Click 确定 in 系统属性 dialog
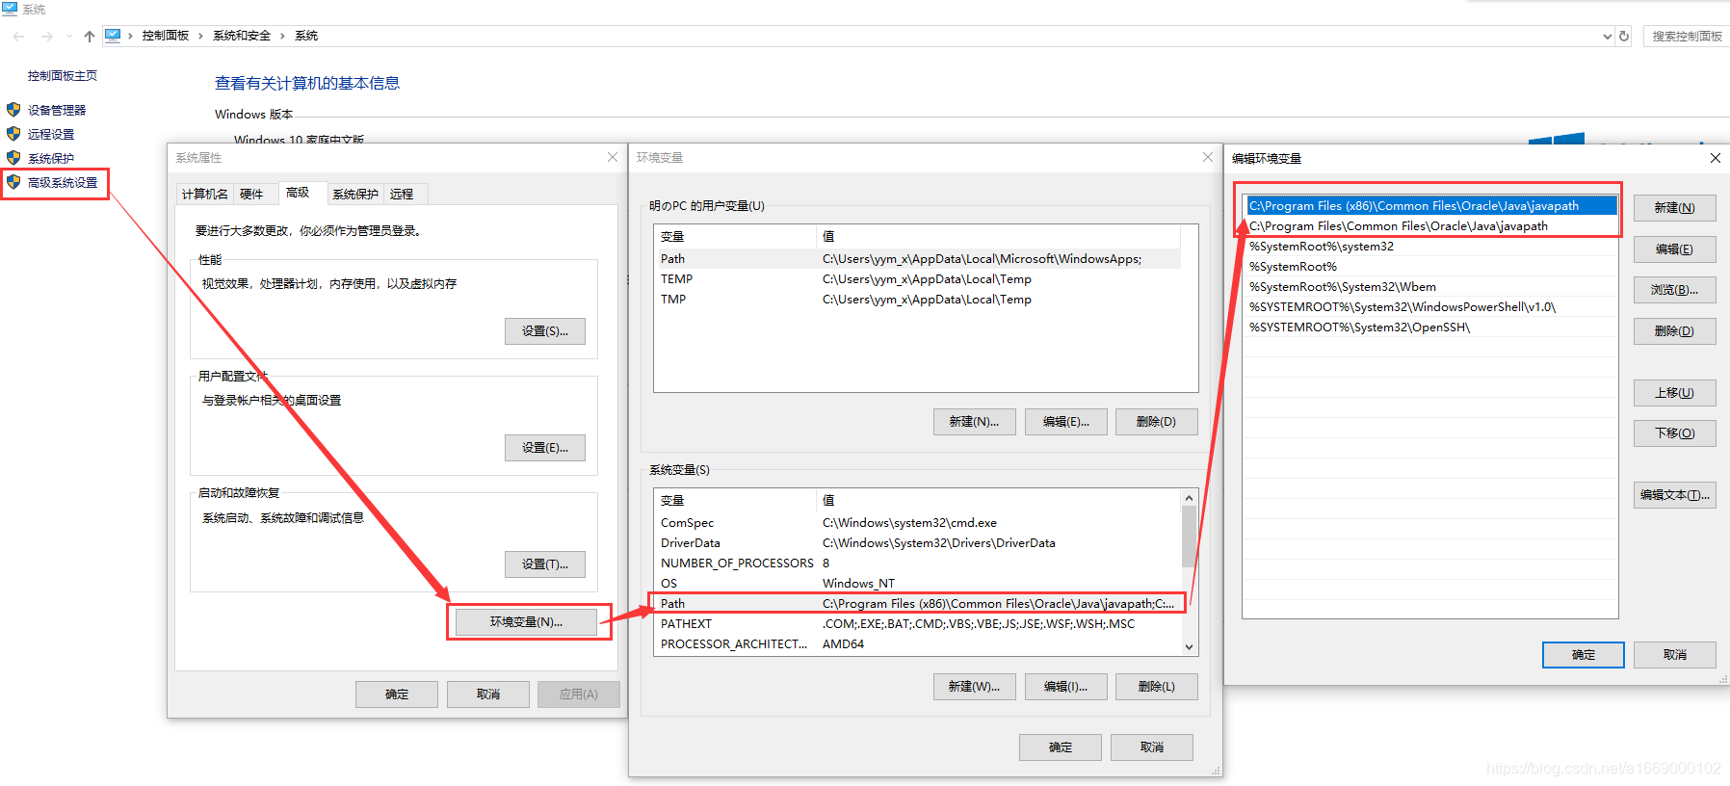The width and height of the screenshot is (1730, 786). click(397, 694)
